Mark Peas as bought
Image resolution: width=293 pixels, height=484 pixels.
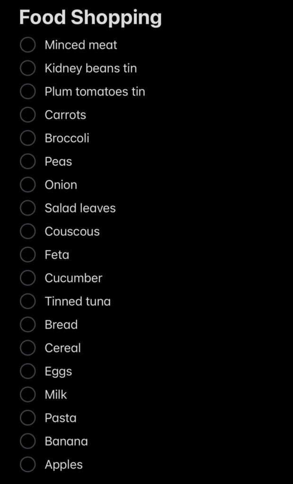tap(28, 162)
